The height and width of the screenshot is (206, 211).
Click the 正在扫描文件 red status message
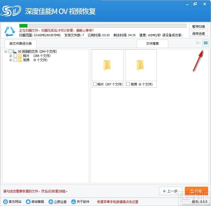tap(56, 30)
